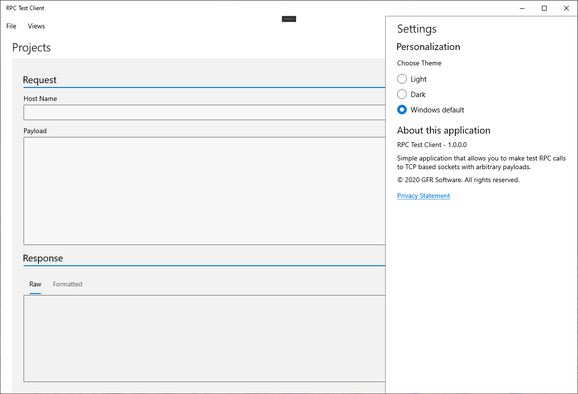Close the RPC Test Client window
The height and width of the screenshot is (394, 578).
point(566,8)
